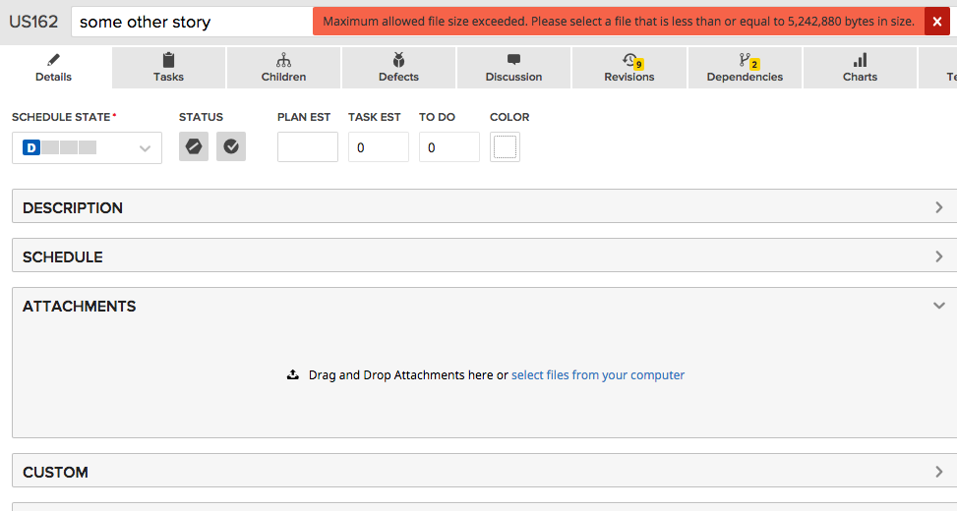
Task: Expand the Custom section
Action: 483,472
